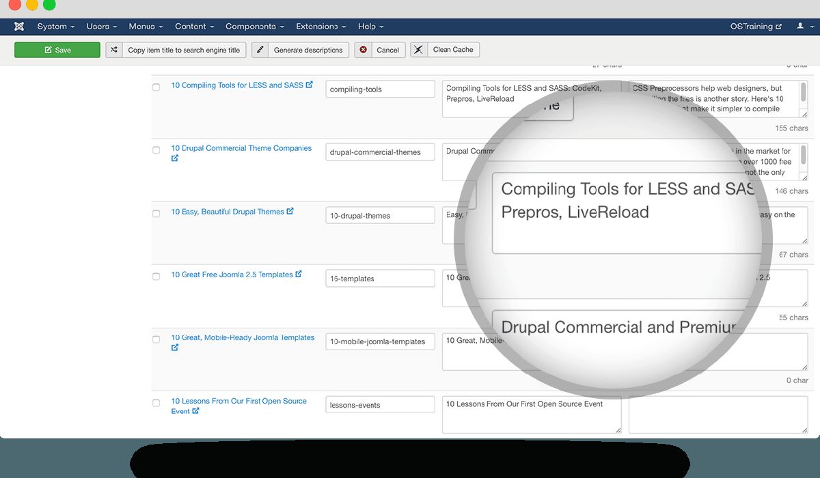The height and width of the screenshot is (478, 820).
Task: Click the 10-templates alias field
Action: pyautogui.click(x=381, y=278)
